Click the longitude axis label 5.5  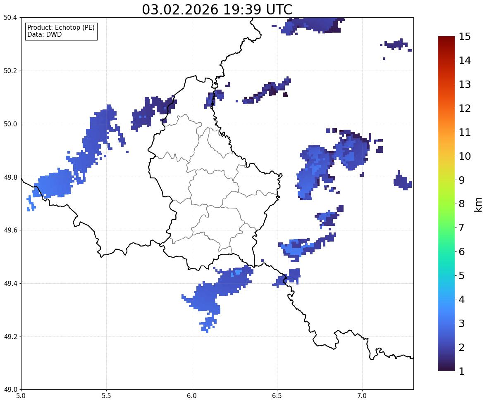pos(107,396)
